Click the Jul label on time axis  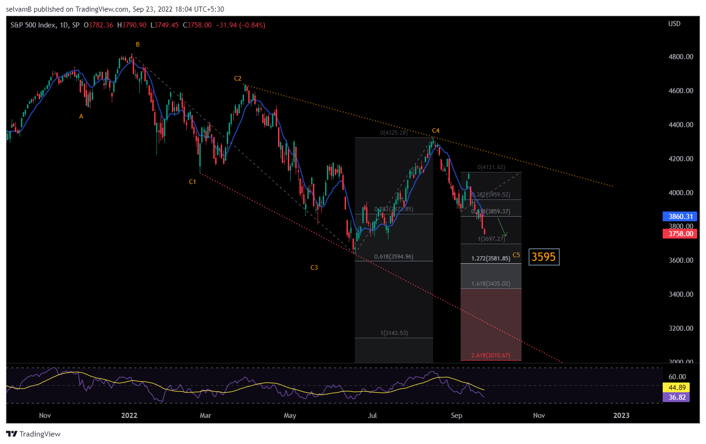[x=372, y=416]
